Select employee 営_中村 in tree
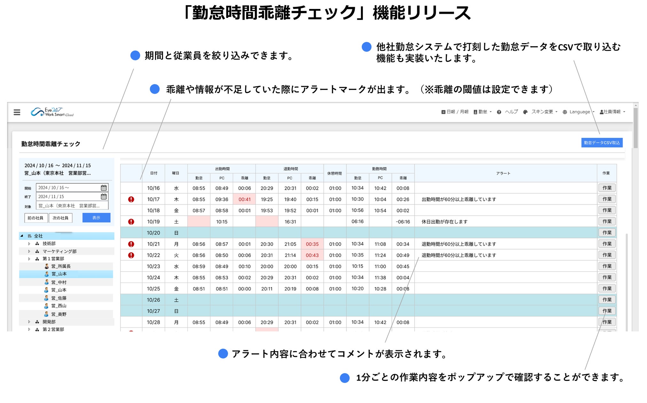Viewport: 647px width, 403px height. coord(59,282)
